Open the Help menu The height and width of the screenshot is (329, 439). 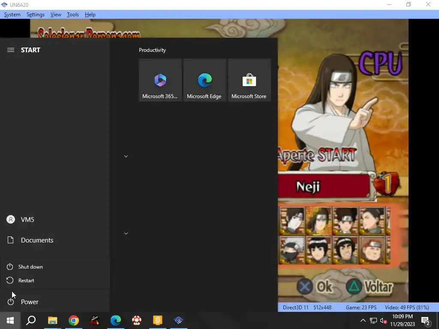90,15
